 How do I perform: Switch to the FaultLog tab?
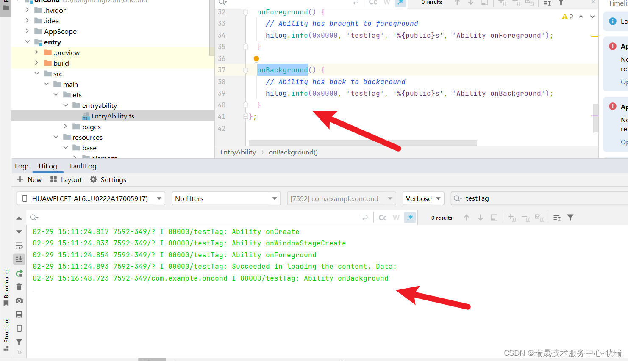(x=83, y=166)
